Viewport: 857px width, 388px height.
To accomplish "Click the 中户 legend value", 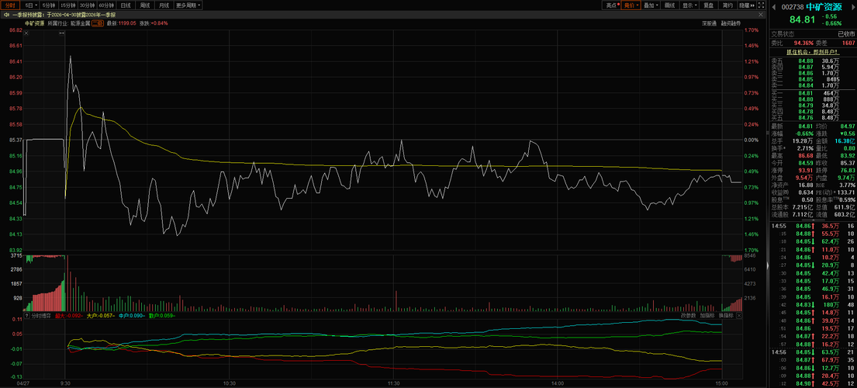I will point(133,315).
